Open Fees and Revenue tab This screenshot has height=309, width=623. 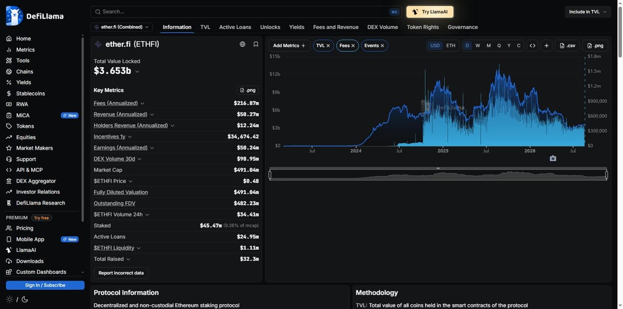pos(336,27)
